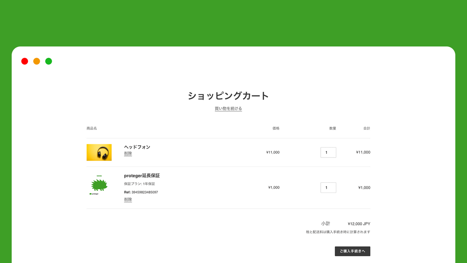
Task: Click the 合計 column header
Action: pyautogui.click(x=367, y=128)
